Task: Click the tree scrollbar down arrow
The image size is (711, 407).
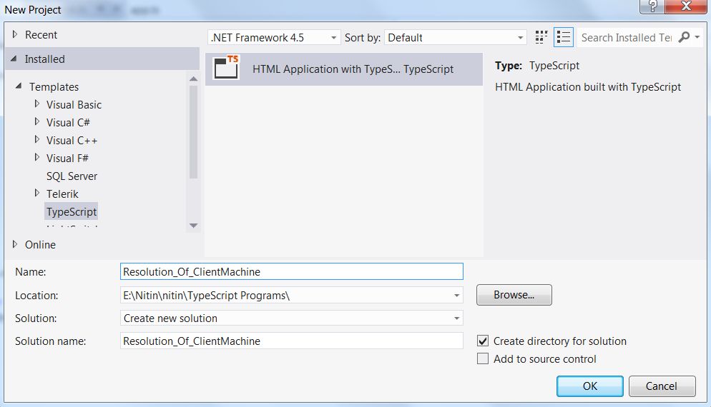Action: [194, 226]
